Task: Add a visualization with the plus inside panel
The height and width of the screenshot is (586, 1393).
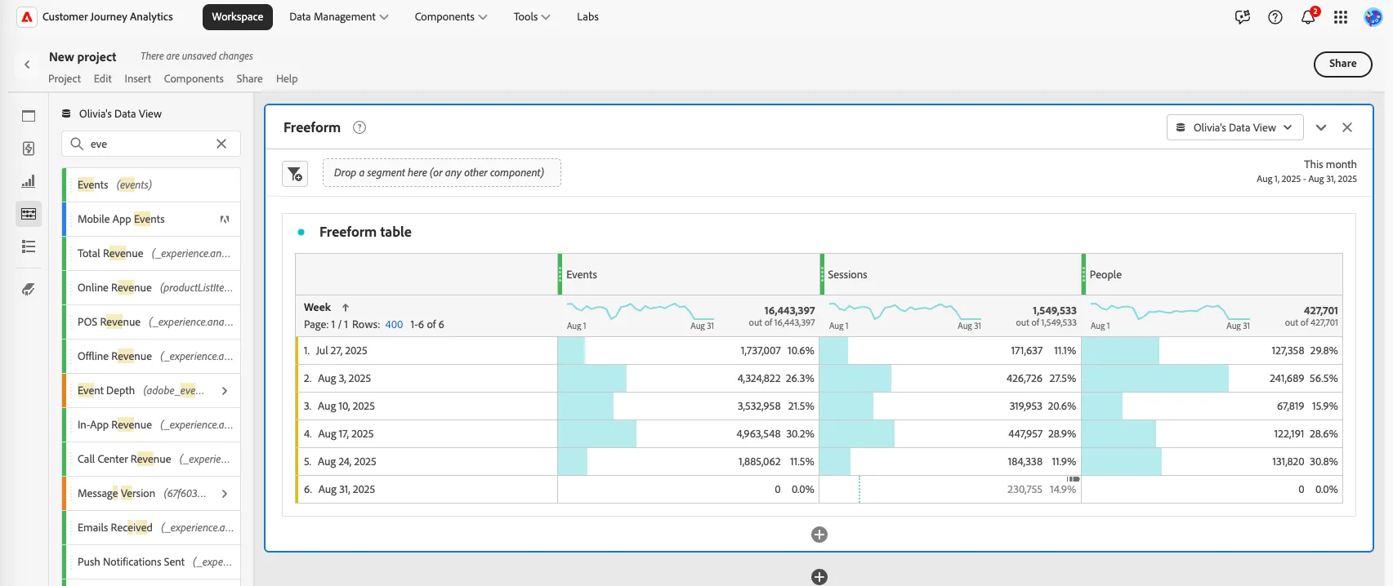Action: coord(819,535)
